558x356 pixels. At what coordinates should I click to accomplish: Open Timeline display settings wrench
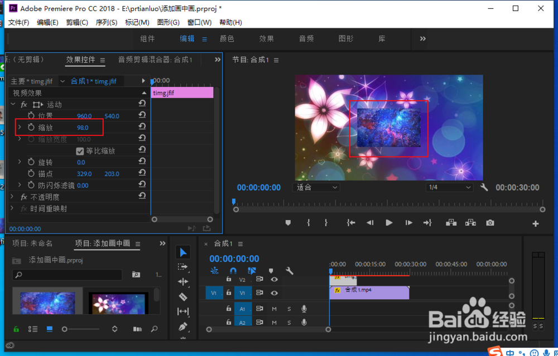tap(290, 271)
